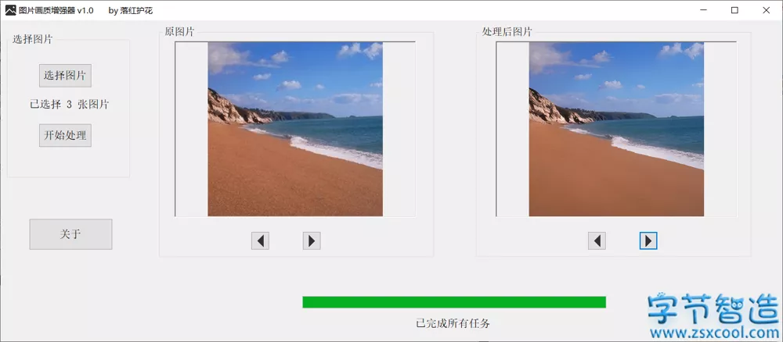Viewport: 783px width, 342px height.
Task: Show previous image in 原图片 panel
Action: pyautogui.click(x=260, y=241)
